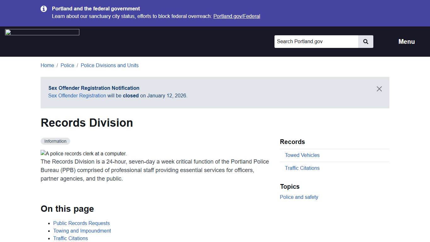Click the Records Division page heading
Screen dimensions: 430x242
tap(87, 123)
